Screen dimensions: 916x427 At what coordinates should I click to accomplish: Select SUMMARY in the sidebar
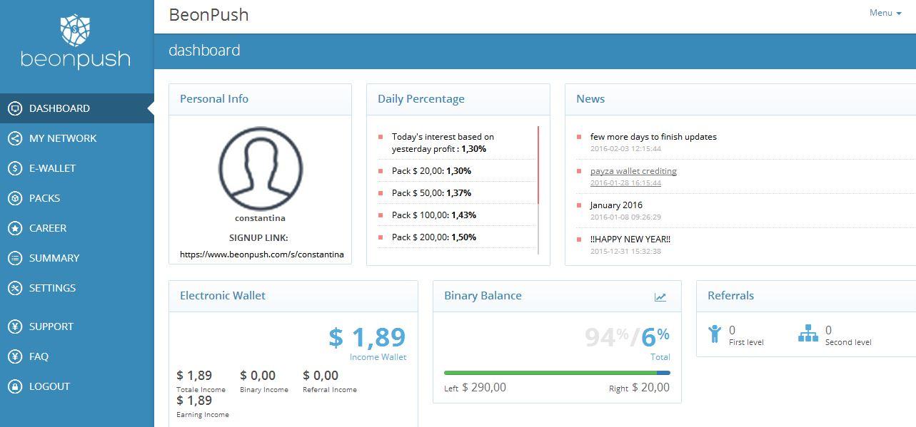pyautogui.click(x=77, y=258)
